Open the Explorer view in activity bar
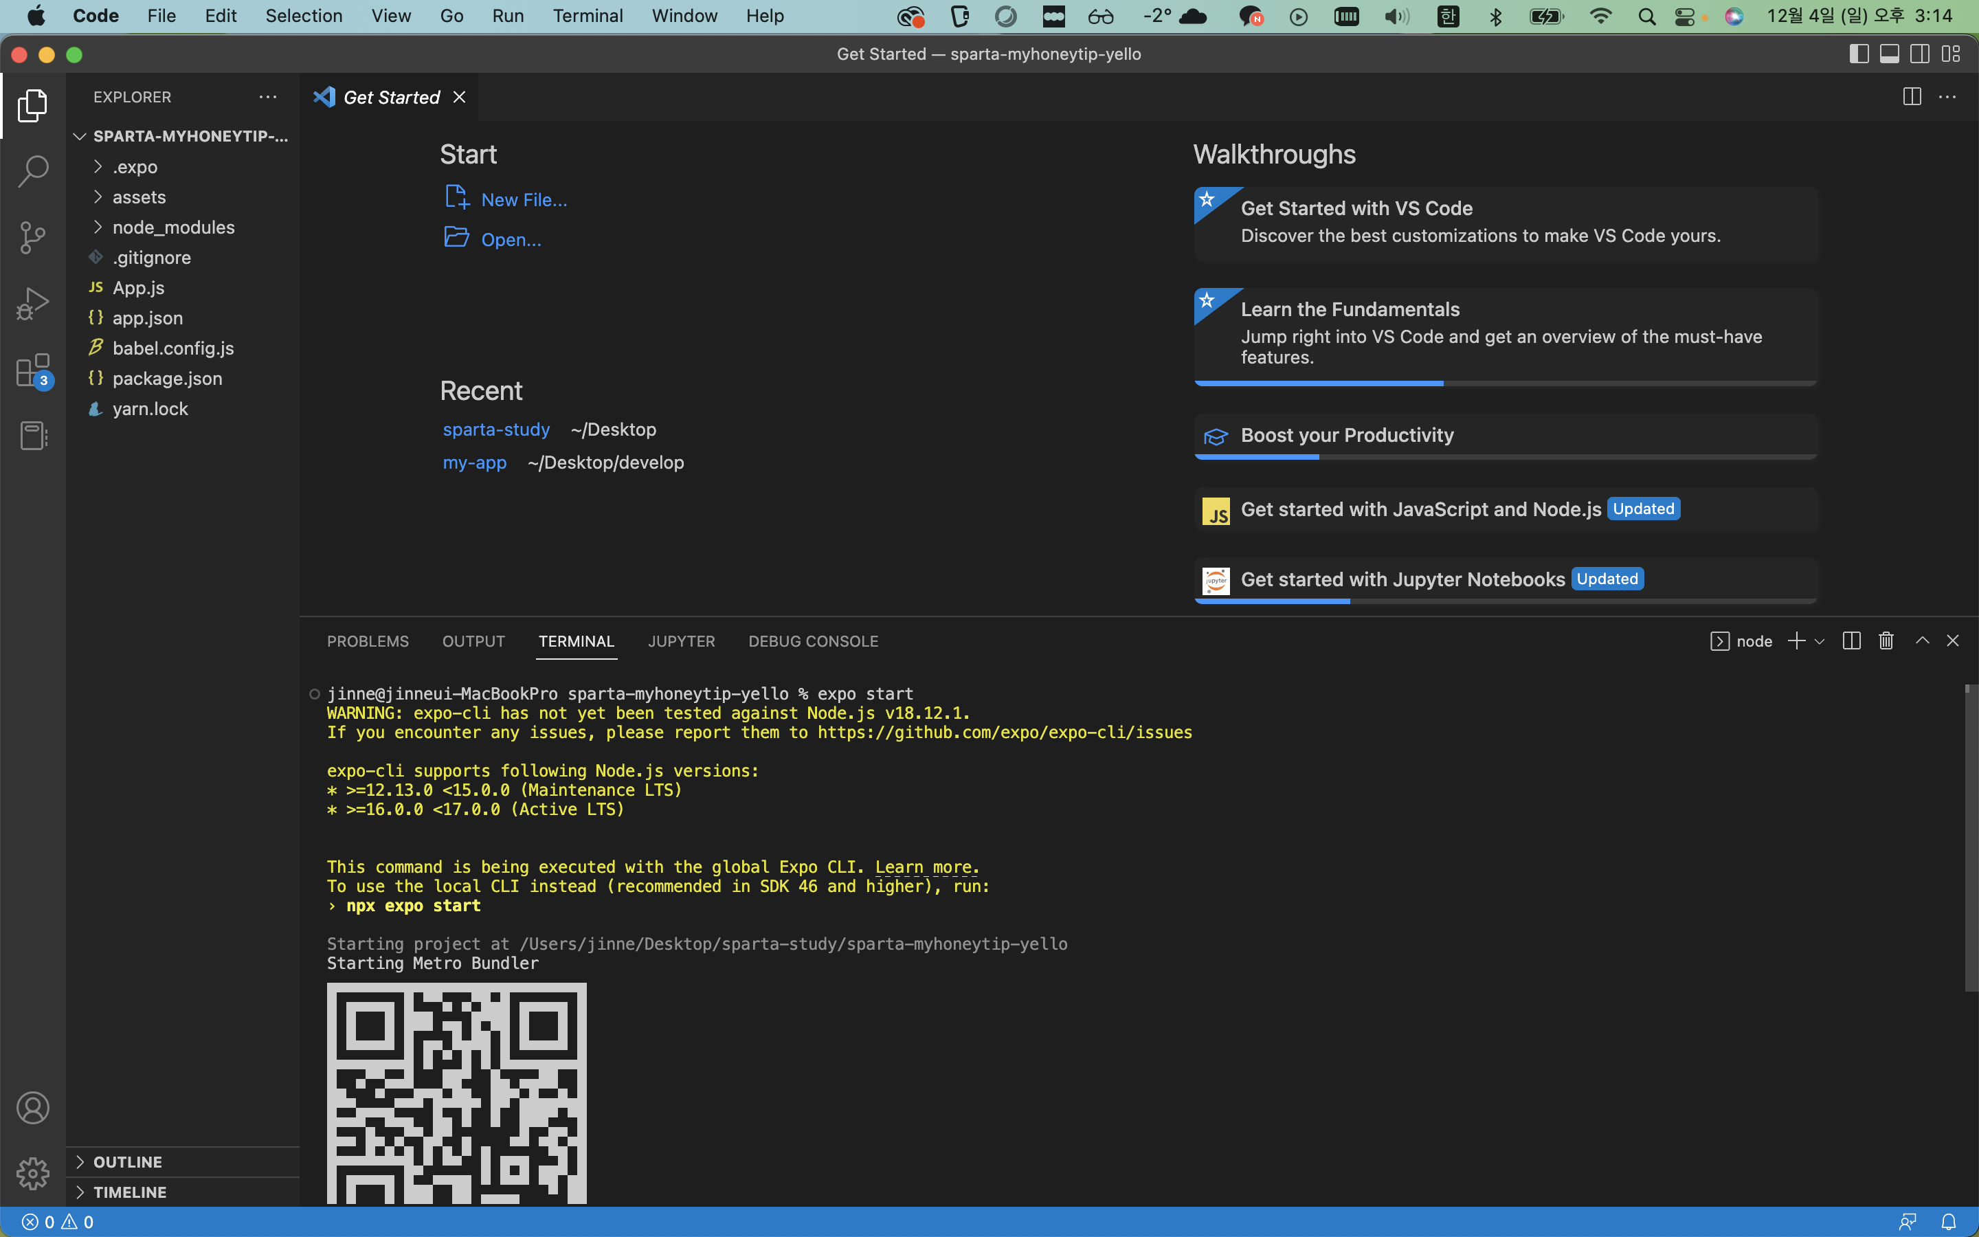 [33, 106]
